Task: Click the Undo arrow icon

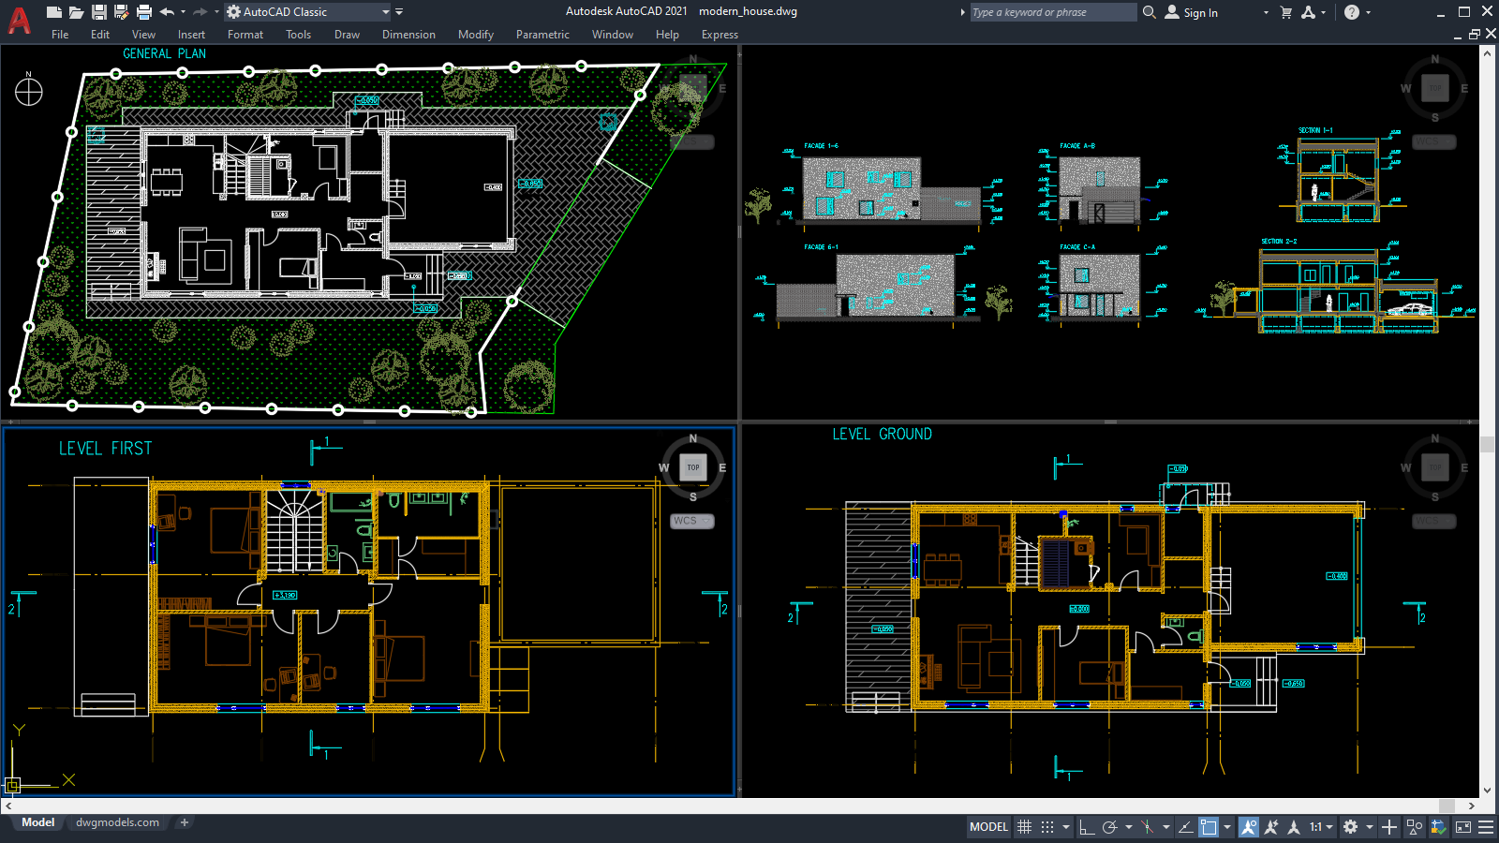Action: point(166,11)
